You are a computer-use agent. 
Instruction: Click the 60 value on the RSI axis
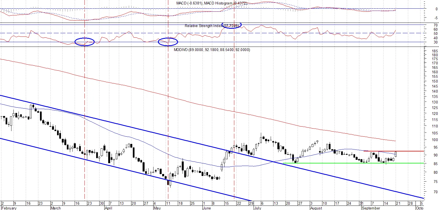(x=436, y=29)
